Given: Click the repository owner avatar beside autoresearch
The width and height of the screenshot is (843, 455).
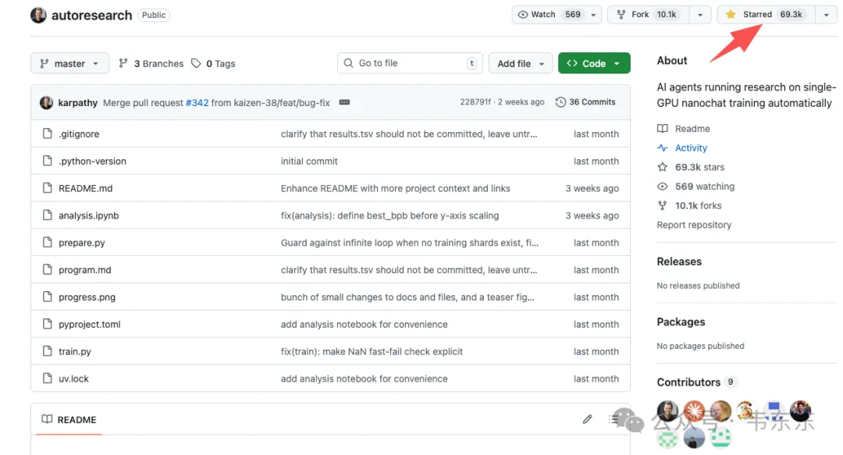Looking at the screenshot, I should point(38,15).
